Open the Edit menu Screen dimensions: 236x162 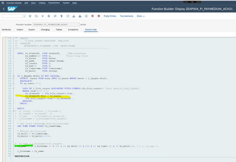pyautogui.click(x=26, y=3)
